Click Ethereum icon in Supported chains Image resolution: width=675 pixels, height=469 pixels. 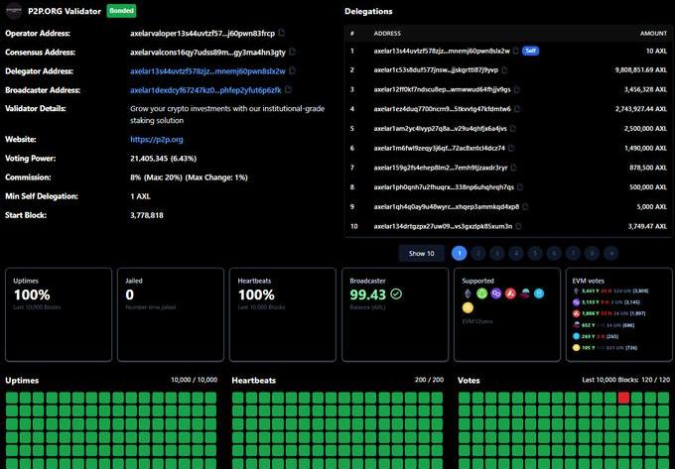(468, 293)
